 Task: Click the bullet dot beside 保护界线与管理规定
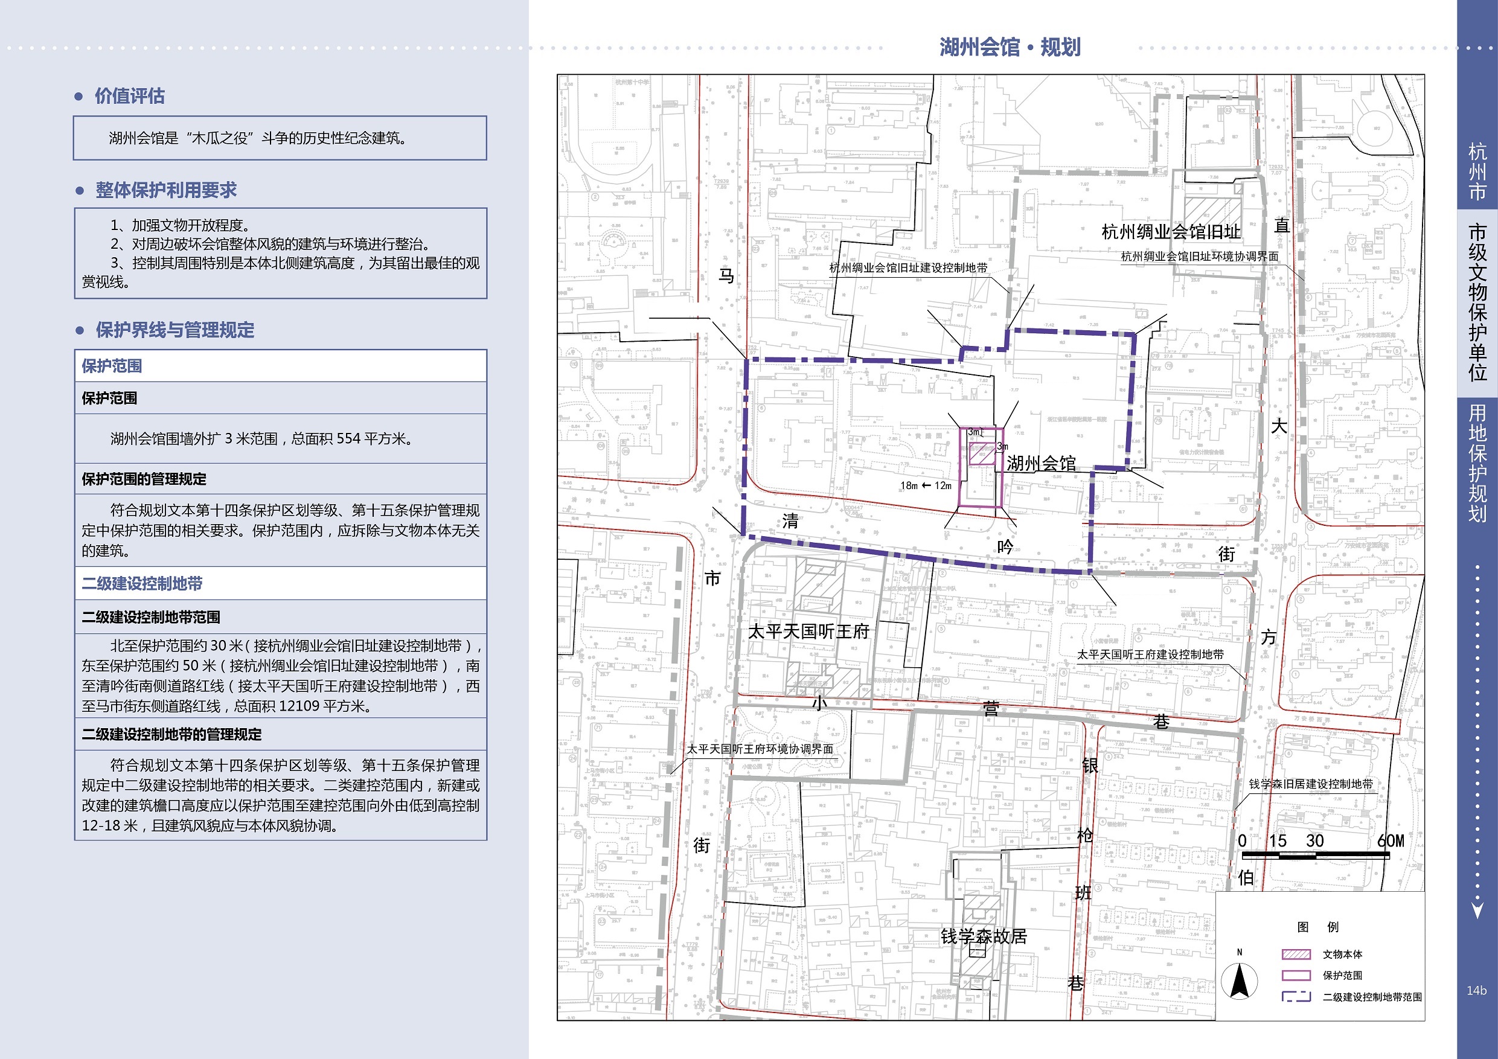point(80,330)
